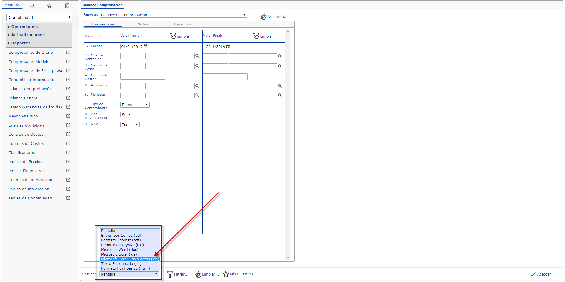The height and width of the screenshot is (282, 565).
Task: Open Indices de Precios popout icon
Action: click(68, 162)
